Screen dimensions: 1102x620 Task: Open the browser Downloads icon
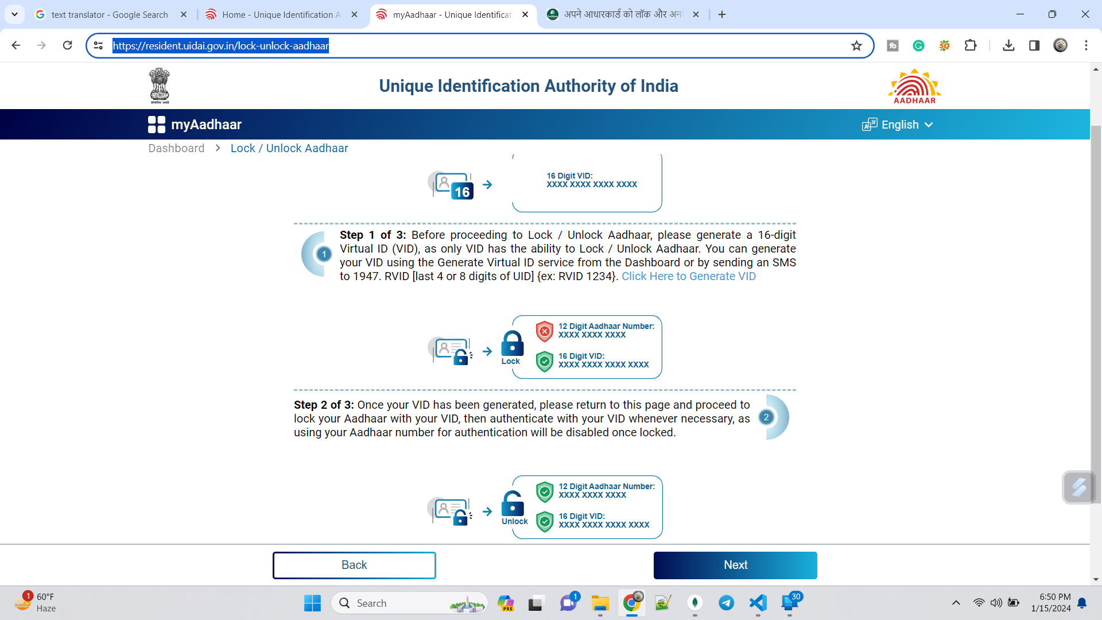tap(1008, 45)
